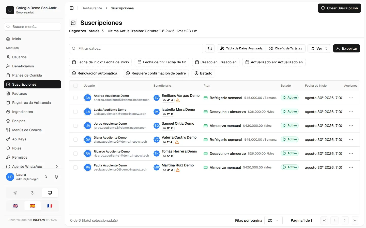
Task: Go to the previous page
Action: point(334,220)
